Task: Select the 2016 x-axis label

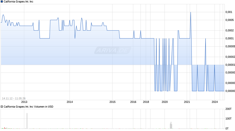Action: [133, 102]
